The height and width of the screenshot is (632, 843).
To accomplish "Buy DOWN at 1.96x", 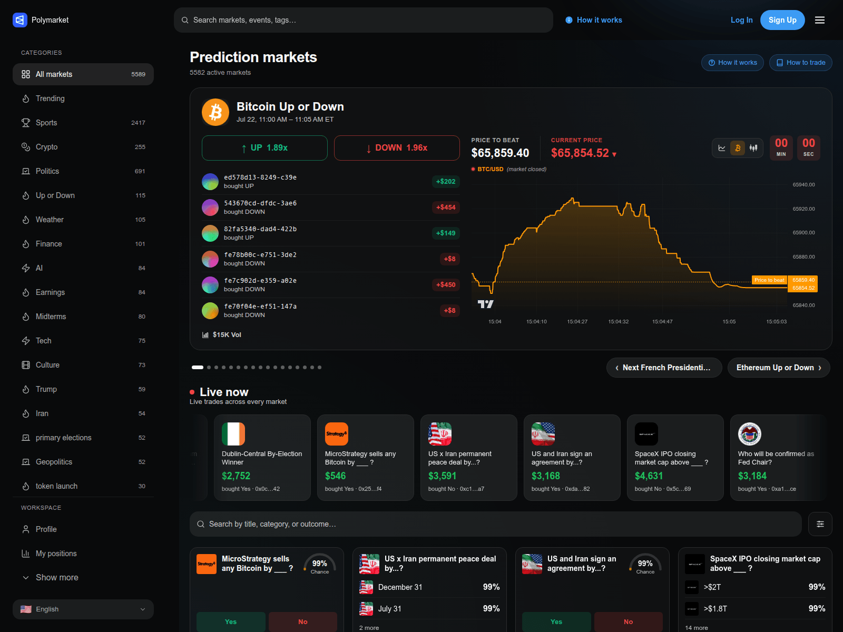I will point(397,148).
